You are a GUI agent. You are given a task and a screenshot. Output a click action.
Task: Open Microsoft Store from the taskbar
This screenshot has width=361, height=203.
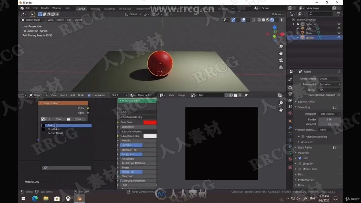57,198
